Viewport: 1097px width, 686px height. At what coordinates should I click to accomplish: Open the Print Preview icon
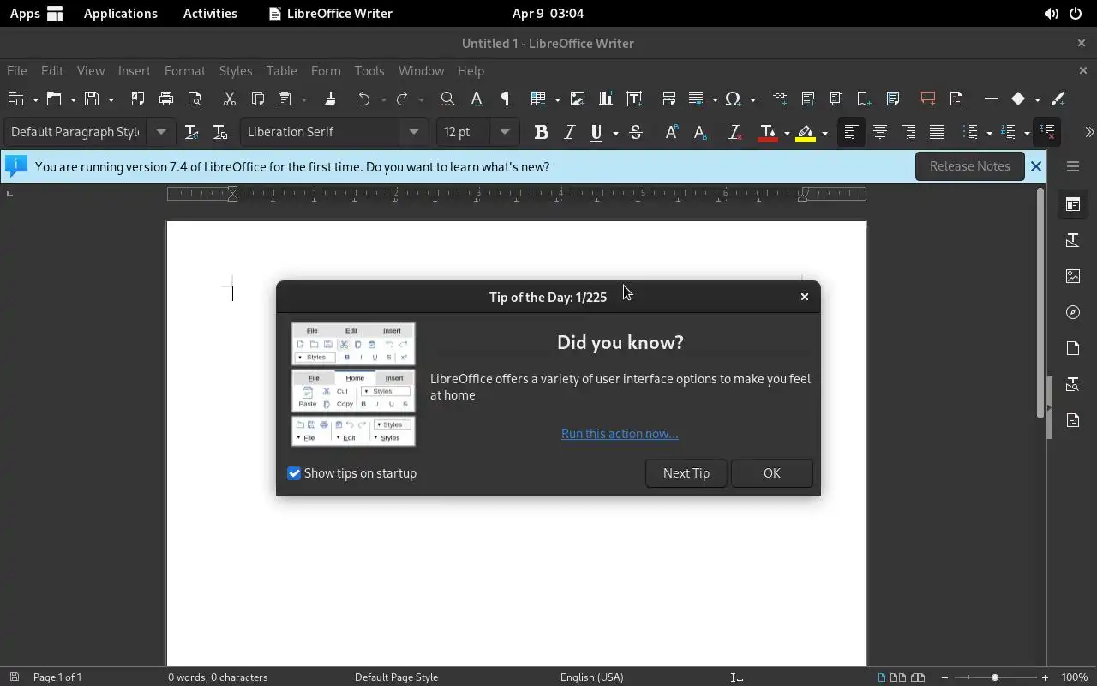click(195, 99)
